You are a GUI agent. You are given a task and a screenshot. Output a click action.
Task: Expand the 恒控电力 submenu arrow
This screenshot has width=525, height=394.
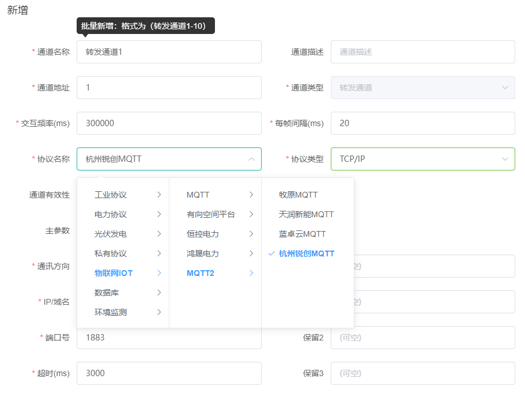click(x=251, y=234)
